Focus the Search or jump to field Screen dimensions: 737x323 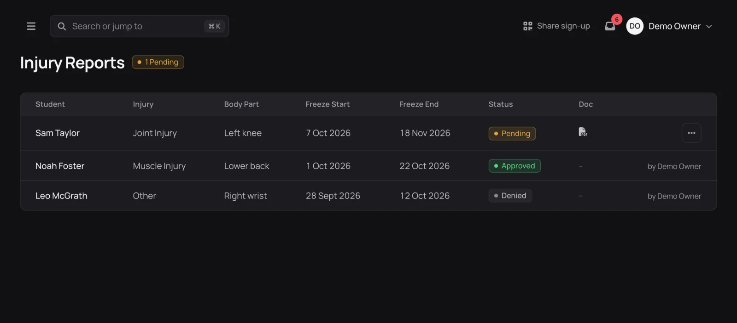139,26
